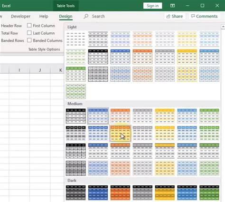Choose the gold header Light table style
The image size is (225, 202).
pyautogui.click(x=187, y=57)
